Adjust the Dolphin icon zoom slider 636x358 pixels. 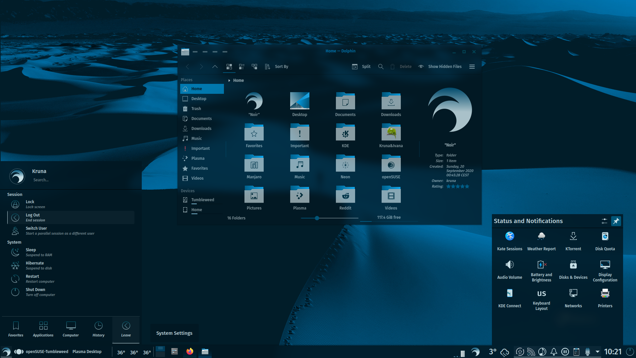click(x=317, y=218)
